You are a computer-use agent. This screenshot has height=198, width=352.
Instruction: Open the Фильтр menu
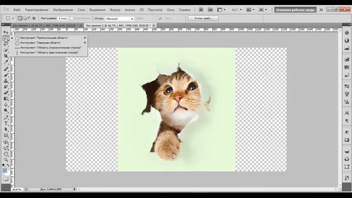[x=115, y=10]
